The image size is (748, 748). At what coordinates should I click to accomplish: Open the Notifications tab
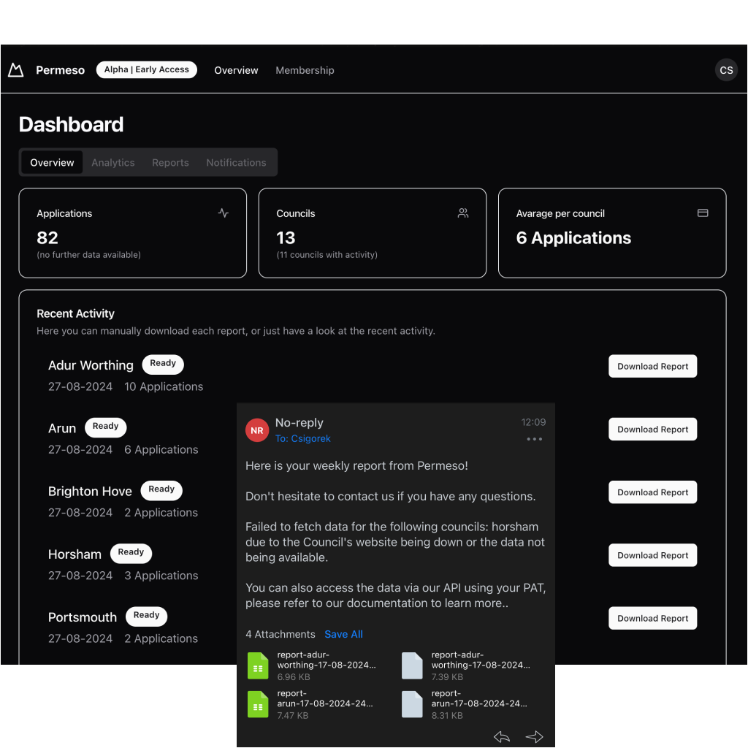coord(236,163)
